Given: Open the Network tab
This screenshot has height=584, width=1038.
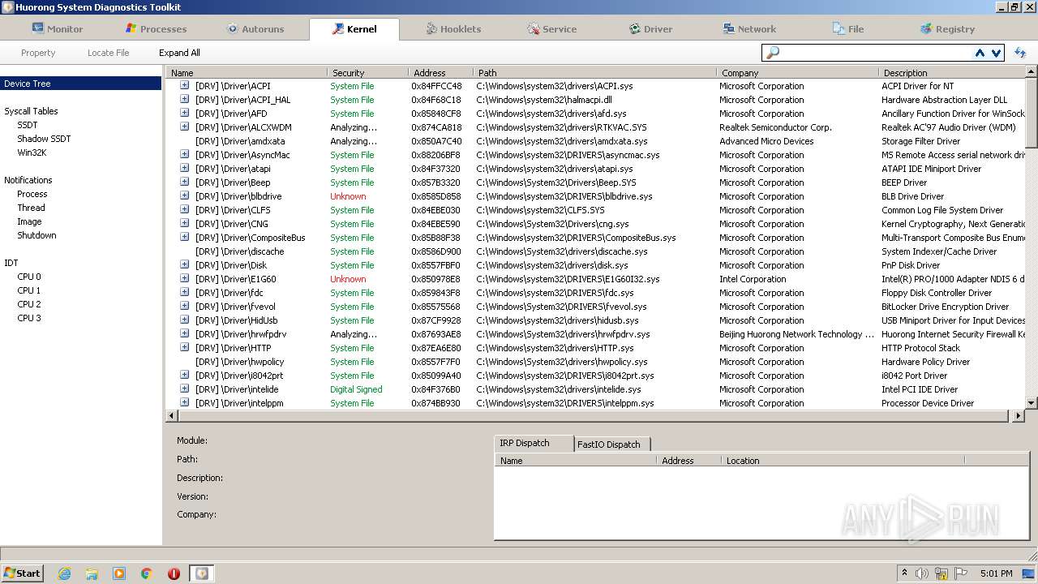Looking at the screenshot, I should [750, 28].
